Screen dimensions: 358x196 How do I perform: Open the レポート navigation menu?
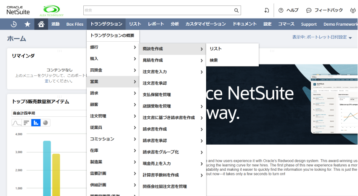(156, 24)
